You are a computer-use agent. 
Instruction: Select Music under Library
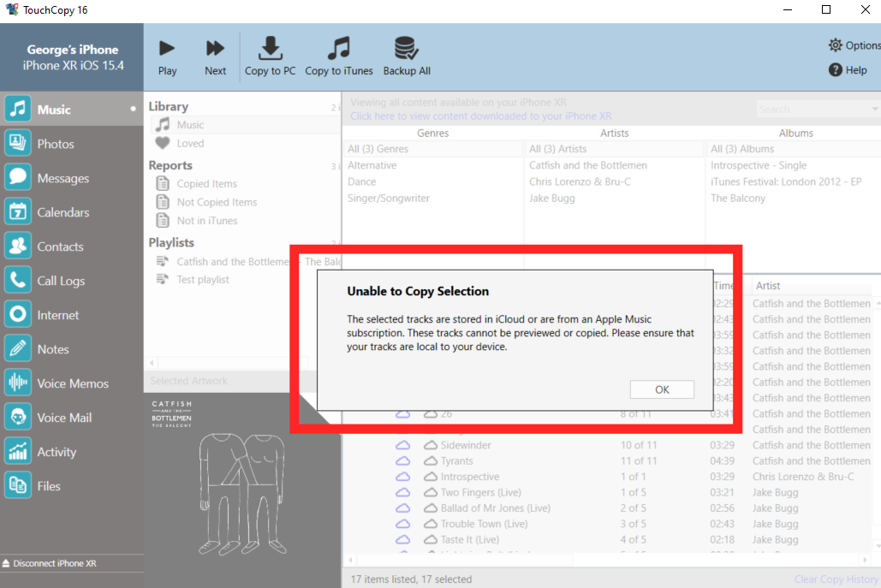(x=245, y=125)
